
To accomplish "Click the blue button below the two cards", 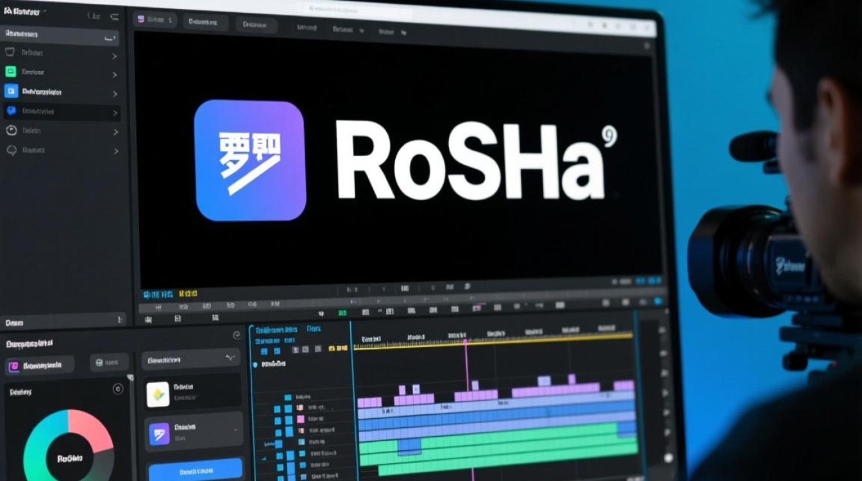I will (x=196, y=470).
